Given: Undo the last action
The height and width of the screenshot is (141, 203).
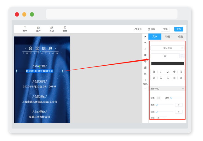Looking at the screenshot, I should [x=145, y=43].
